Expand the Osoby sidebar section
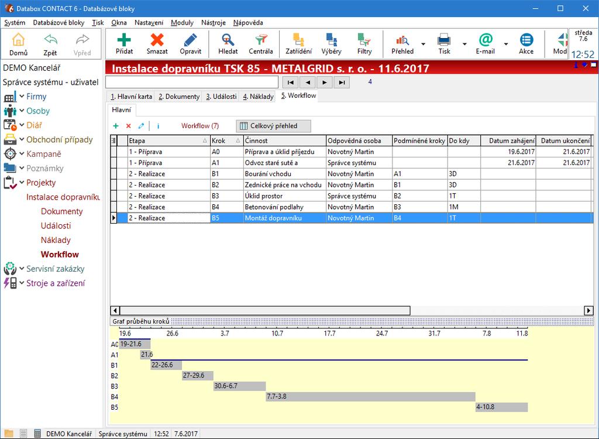 click(x=22, y=111)
